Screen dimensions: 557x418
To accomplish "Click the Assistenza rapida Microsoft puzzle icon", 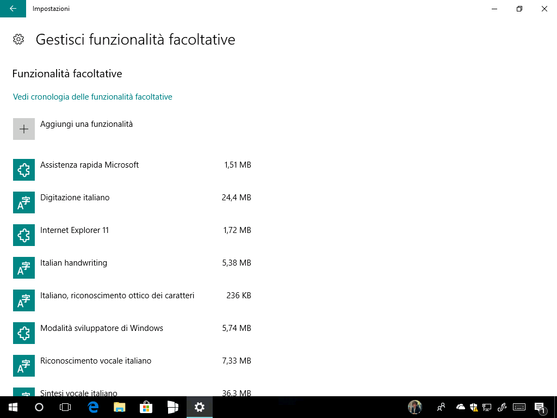I will coord(24,170).
